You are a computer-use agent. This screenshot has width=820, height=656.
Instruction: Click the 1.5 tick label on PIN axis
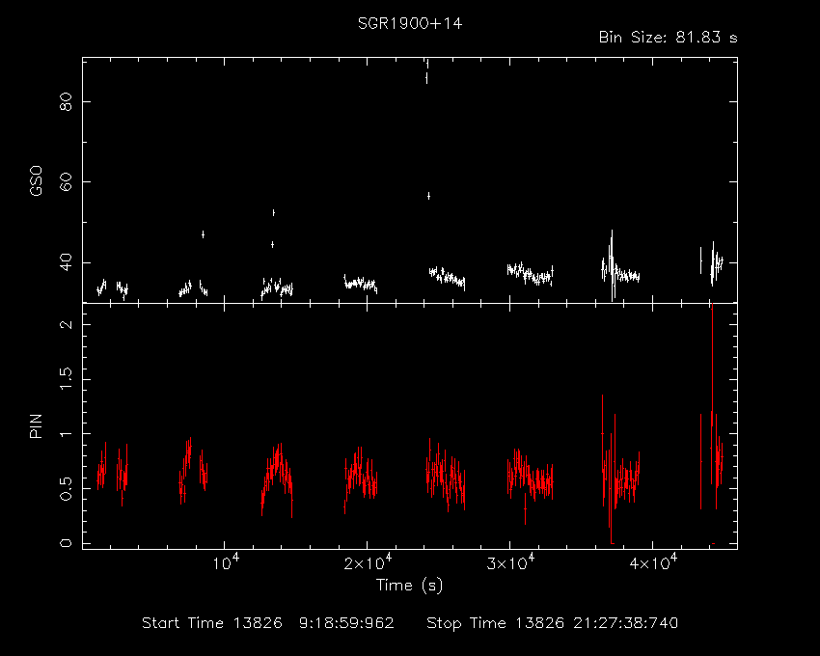point(66,379)
